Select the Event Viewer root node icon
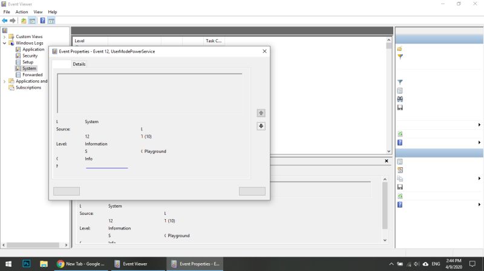Viewport: 484px width, 271px height. [5, 30]
